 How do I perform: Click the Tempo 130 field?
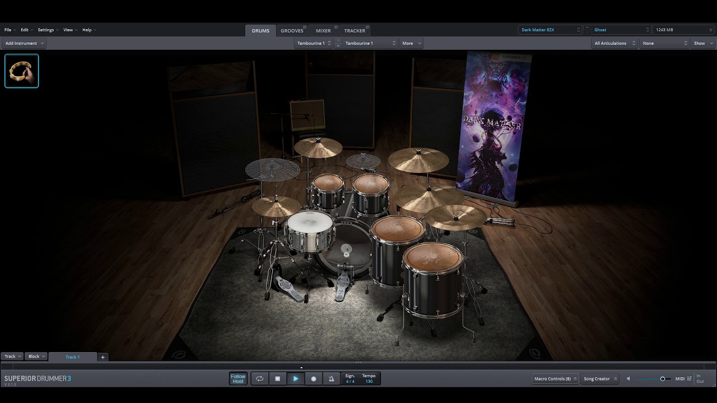click(x=369, y=379)
